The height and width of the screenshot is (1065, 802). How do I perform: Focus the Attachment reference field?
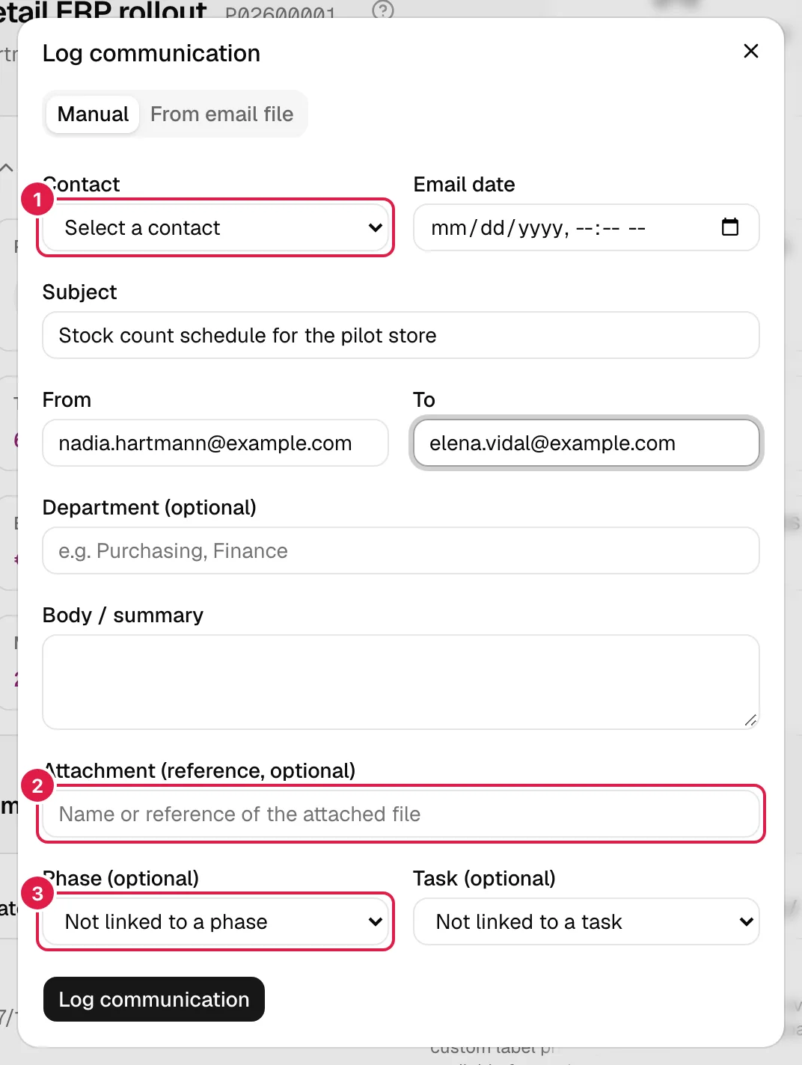[x=401, y=814]
